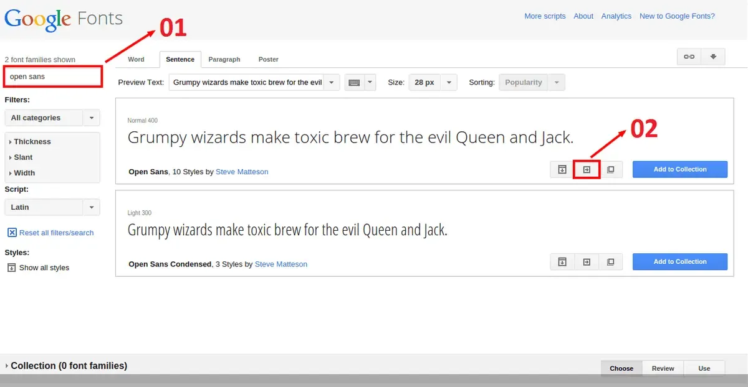
Task: Toggle Show all styles icon
Action: [11, 268]
